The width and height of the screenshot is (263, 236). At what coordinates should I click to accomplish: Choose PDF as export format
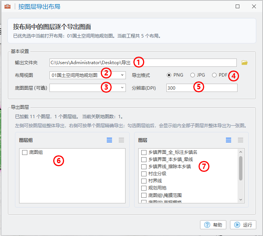click(214, 75)
